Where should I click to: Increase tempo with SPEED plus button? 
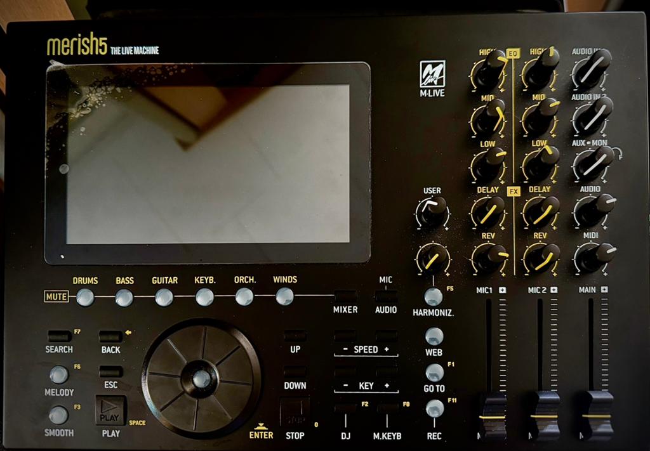(387, 336)
